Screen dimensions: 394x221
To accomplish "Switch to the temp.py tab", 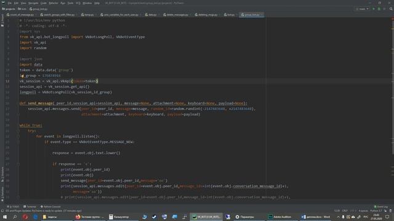I will click(88, 15).
